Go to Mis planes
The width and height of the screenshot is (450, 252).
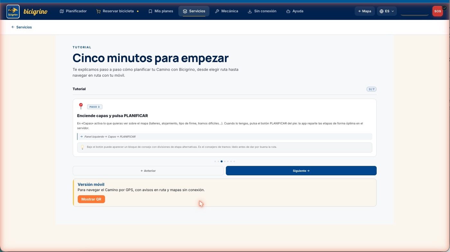click(161, 11)
